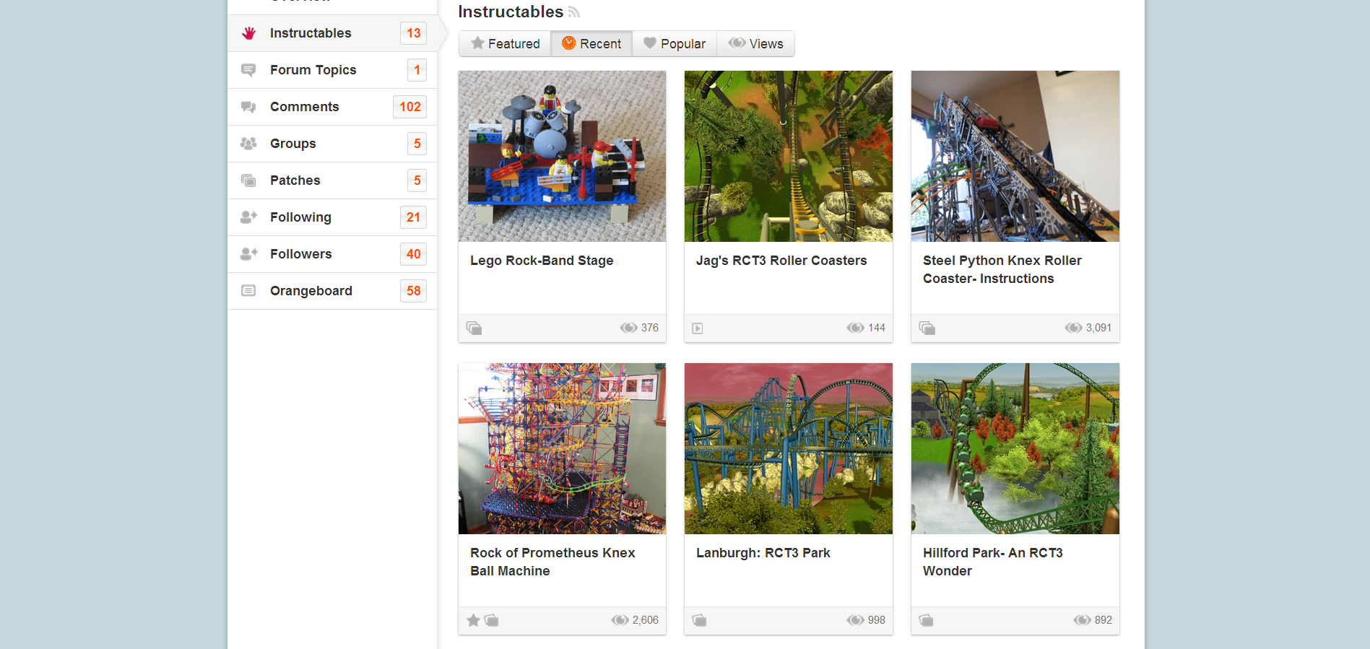Switch to the Featured sort tab
This screenshot has height=649, width=1370.
pos(505,44)
